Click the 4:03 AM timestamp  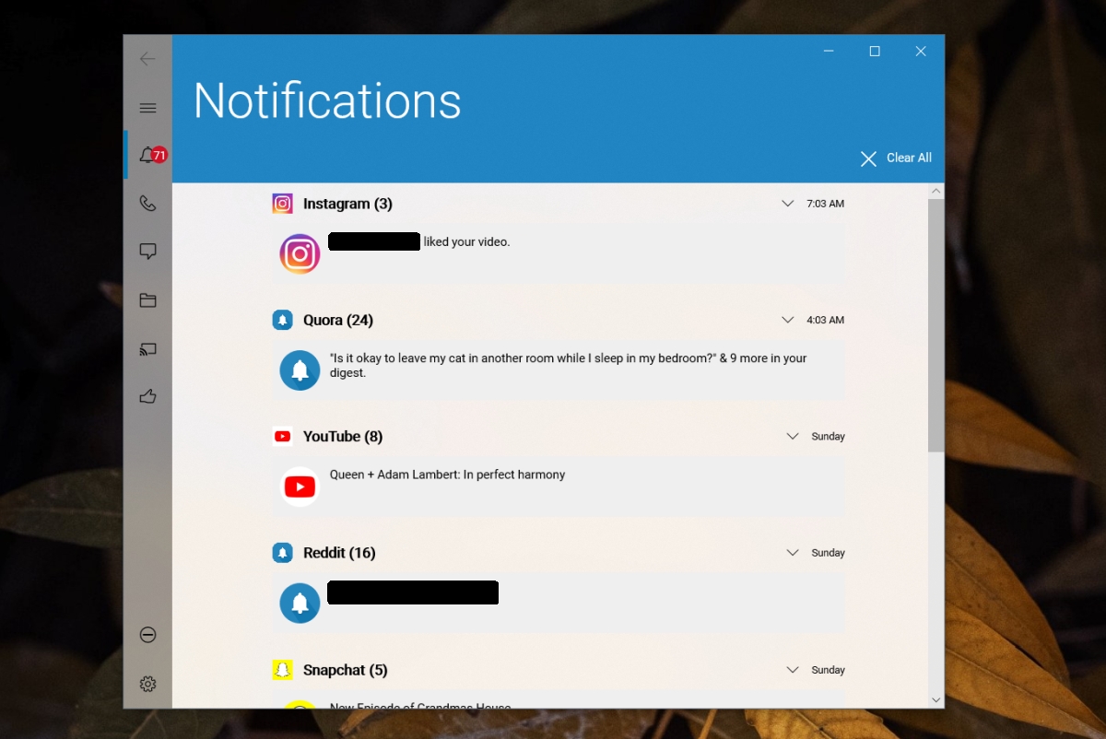[825, 320]
